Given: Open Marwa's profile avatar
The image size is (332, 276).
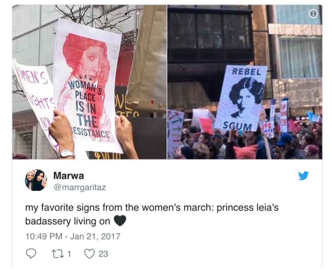Looking at the screenshot, I should click(36, 180).
